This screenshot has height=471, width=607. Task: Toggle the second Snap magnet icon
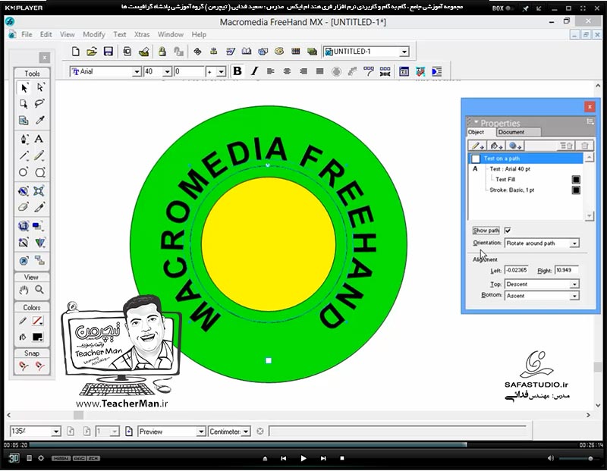coord(39,366)
